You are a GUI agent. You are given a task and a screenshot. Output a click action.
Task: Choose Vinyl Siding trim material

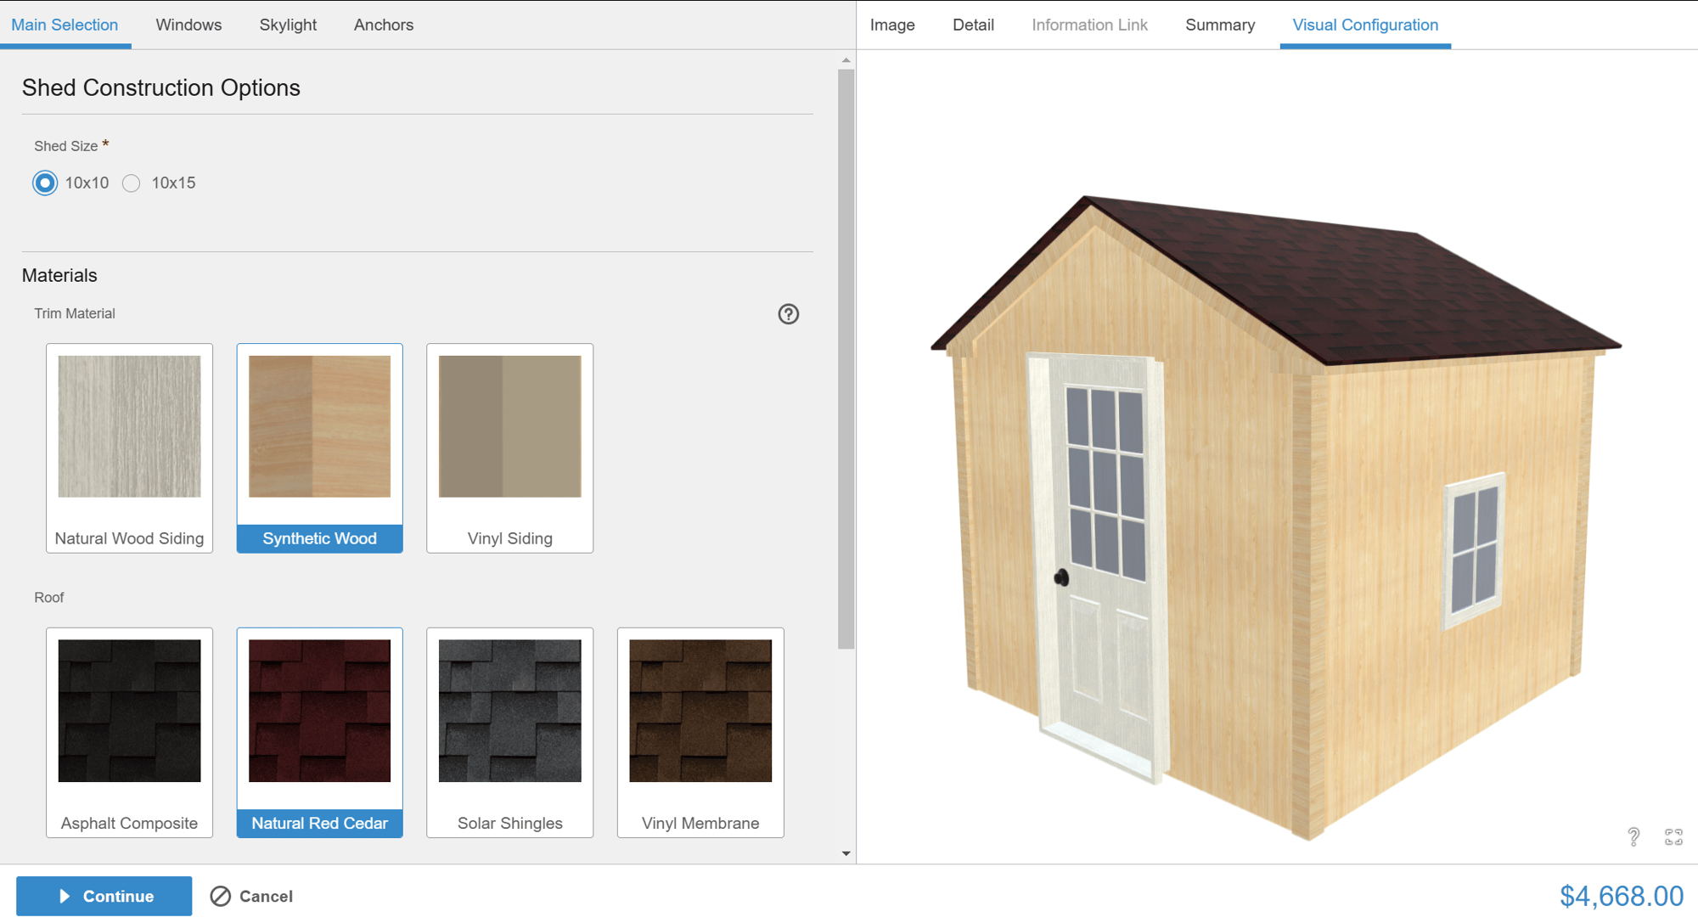pyautogui.click(x=509, y=447)
